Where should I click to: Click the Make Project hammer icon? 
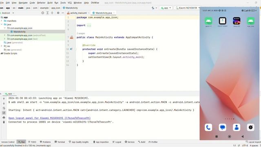[153, 8]
